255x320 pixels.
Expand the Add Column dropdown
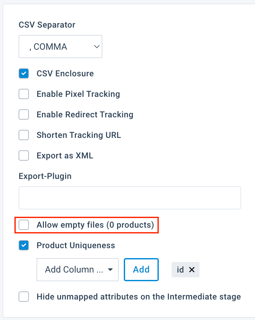pyautogui.click(x=78, y=270)
